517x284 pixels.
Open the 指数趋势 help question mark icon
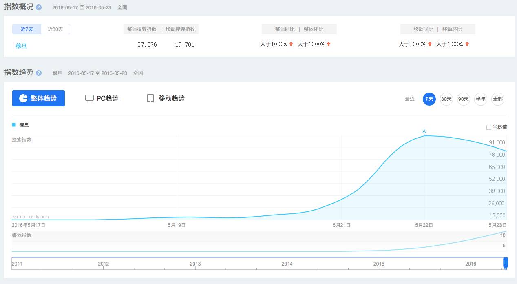coord(39,73)
